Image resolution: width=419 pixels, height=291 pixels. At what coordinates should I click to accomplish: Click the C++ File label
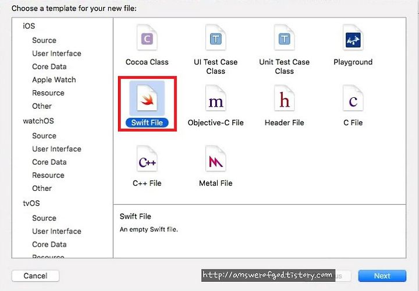click(x=147, y=183)
